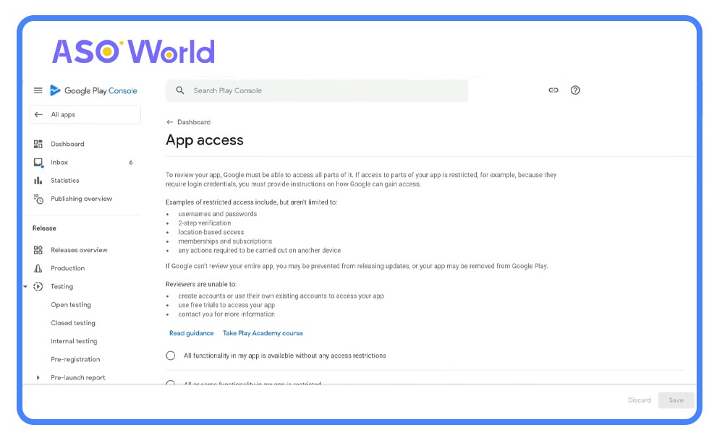Click the App access page heading
This screenshot has height=443, width=722.
(205, 140)
